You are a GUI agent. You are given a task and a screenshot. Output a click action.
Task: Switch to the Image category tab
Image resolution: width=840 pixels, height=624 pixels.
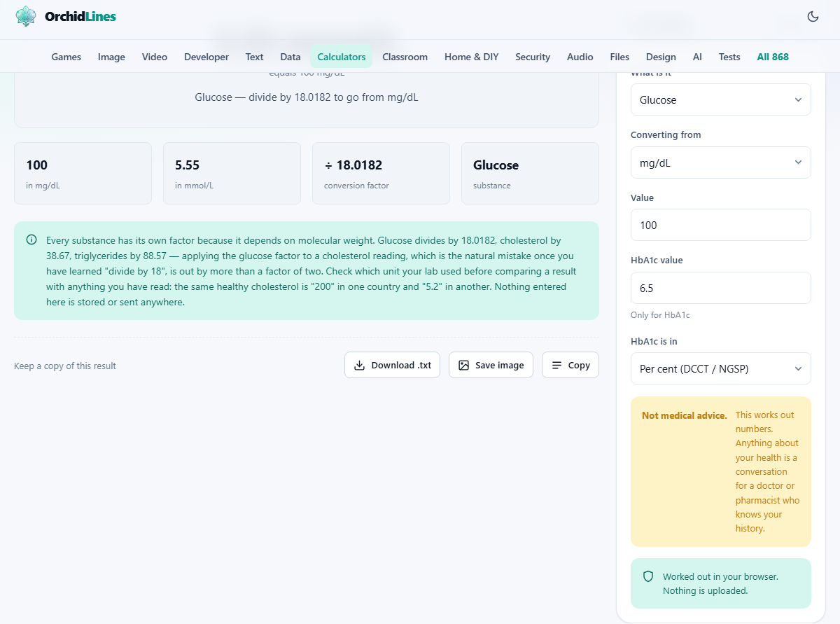(x=111, y=57)
